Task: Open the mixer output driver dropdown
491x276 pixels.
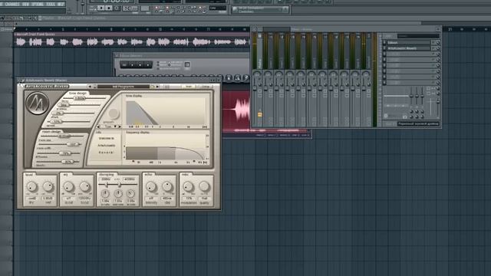Action: (418, 124)
